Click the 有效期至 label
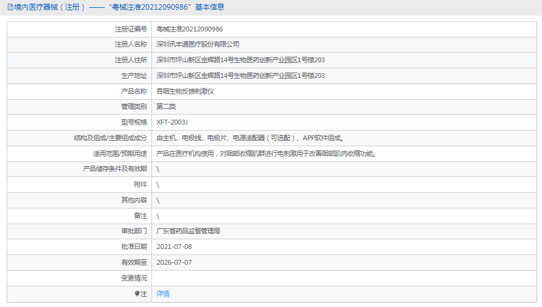The image size is (542, 307). (134, 262)
